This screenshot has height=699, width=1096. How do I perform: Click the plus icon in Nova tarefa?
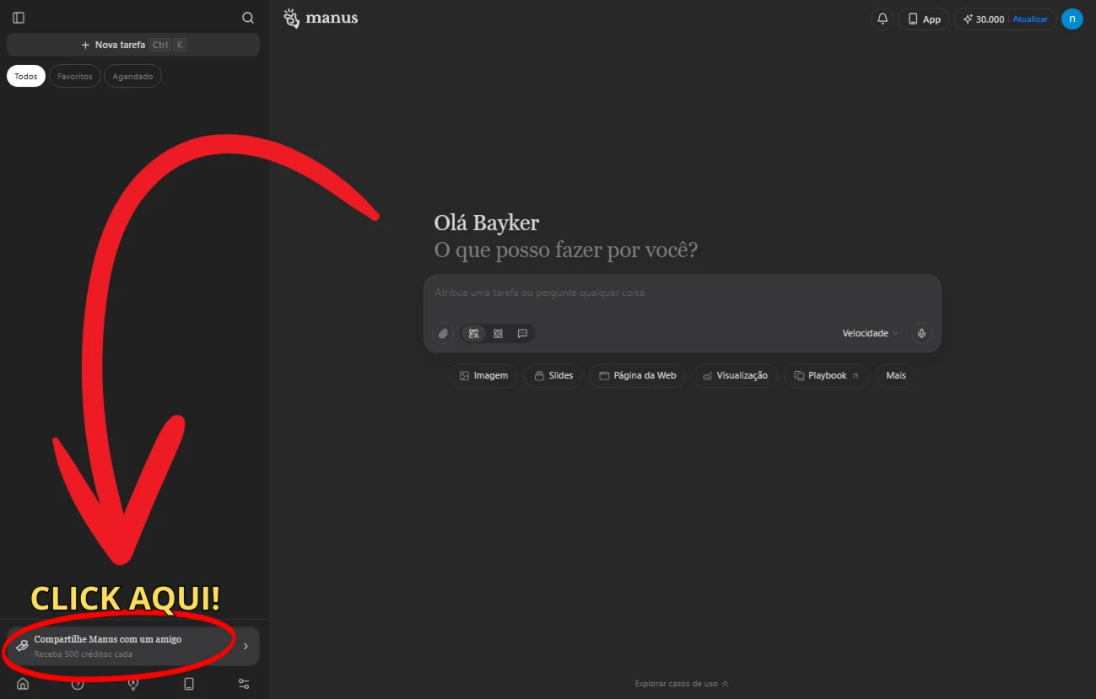(x=85, y=45)
